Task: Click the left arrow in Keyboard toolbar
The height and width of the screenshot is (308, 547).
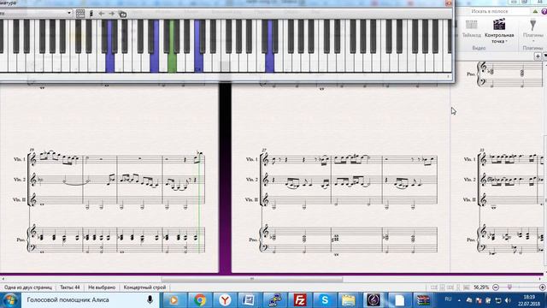Action: point(102,14)
